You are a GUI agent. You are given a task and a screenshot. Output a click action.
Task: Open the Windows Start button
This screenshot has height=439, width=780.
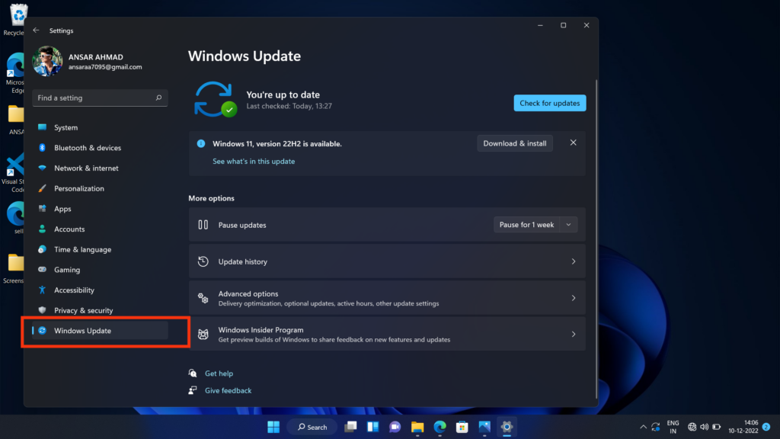coord(273,427)
